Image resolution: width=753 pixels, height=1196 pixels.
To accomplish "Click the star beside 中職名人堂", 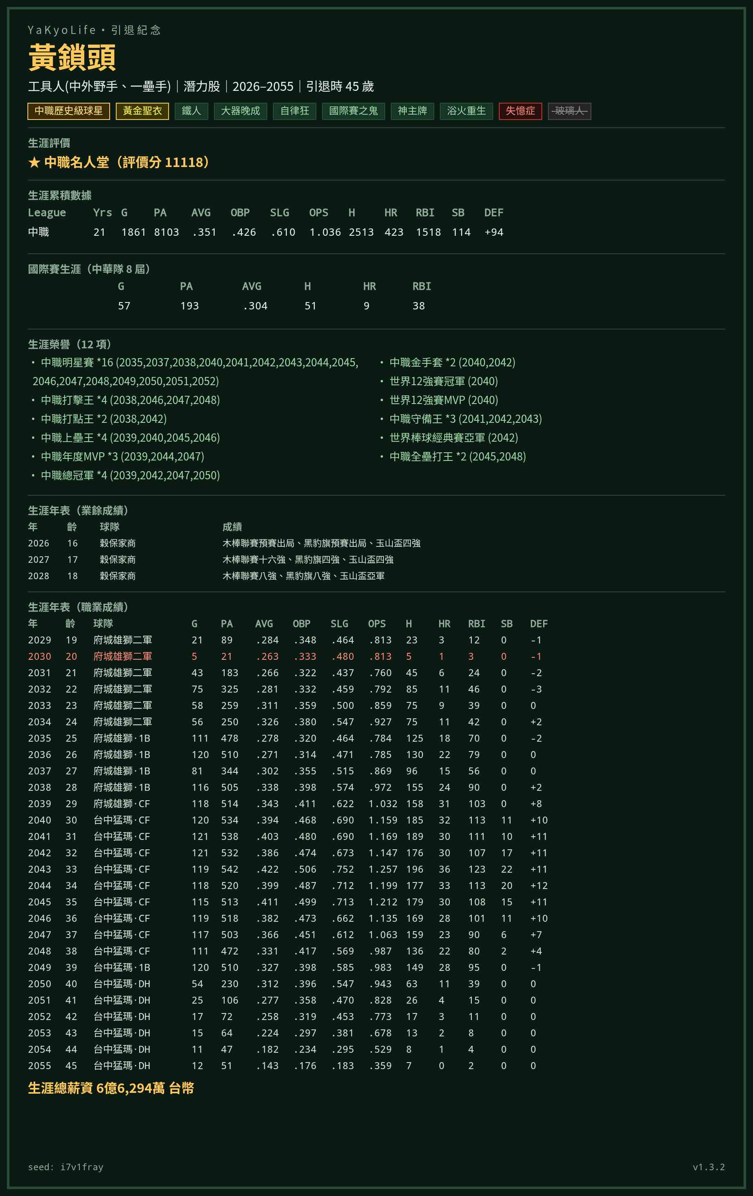I will [34, 162].
